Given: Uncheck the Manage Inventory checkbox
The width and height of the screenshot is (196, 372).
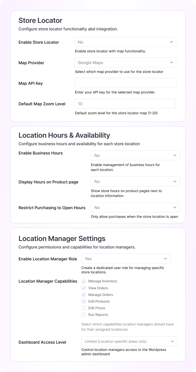Looking at the screenshot, I should (84, 281).
